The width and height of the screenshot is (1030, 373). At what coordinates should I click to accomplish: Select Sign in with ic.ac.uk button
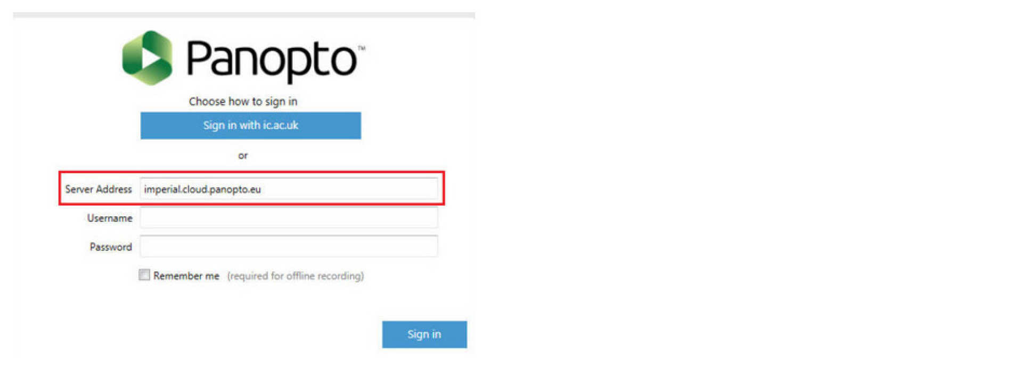click(251, 125)
